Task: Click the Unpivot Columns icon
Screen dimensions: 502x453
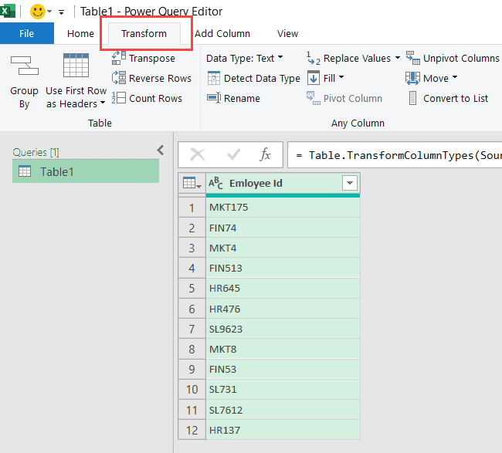Action: [x=413, y=58]
